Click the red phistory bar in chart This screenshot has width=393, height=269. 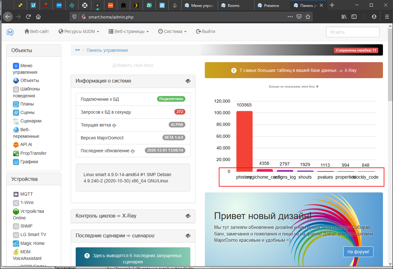[244, 141]
